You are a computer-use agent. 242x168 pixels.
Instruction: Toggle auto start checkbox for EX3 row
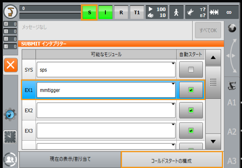click(x=191, y=131)
